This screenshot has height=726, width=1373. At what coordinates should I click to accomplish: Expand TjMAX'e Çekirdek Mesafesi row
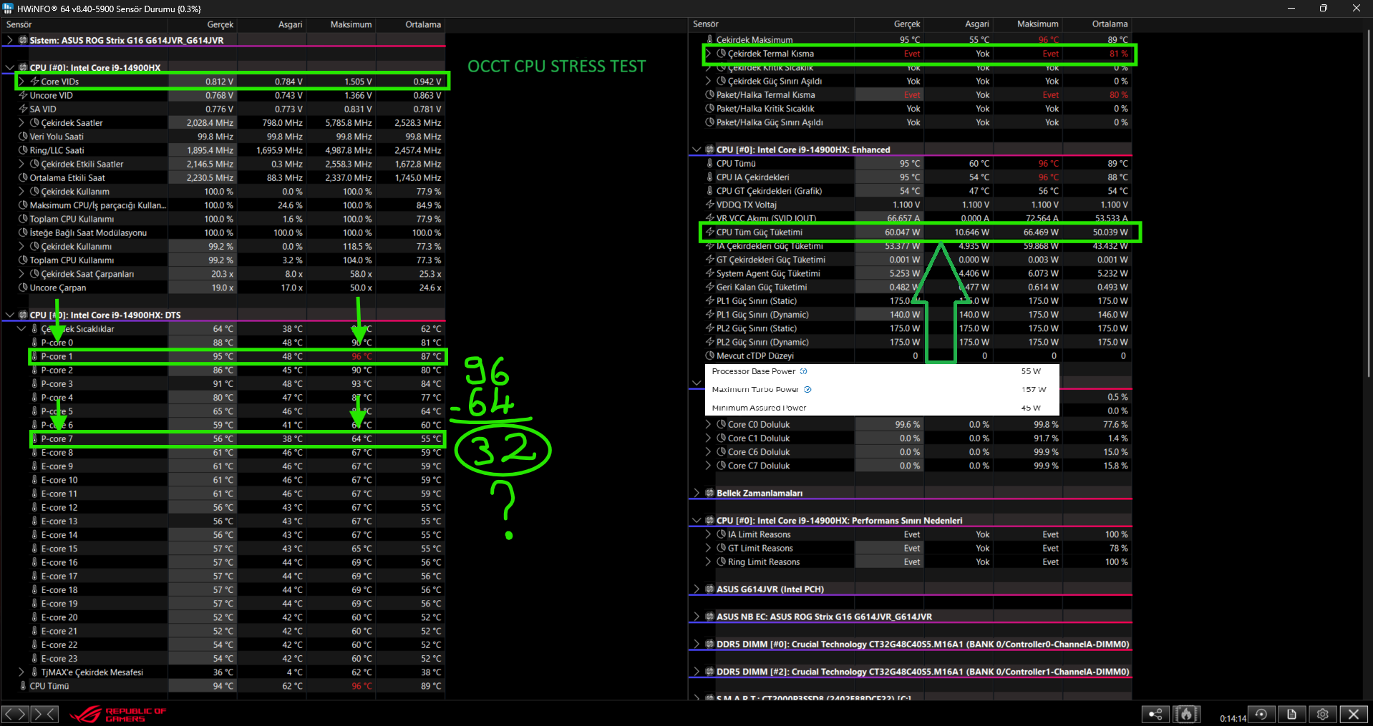(x=21, y=672)
